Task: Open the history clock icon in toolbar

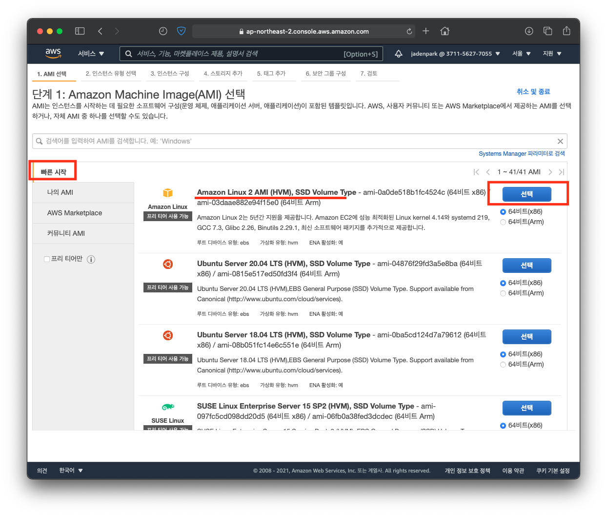Action: 163,31
